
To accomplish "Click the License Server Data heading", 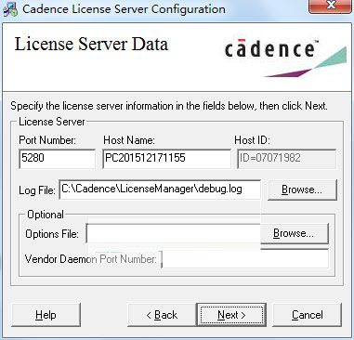I will (x=91, y=44).
